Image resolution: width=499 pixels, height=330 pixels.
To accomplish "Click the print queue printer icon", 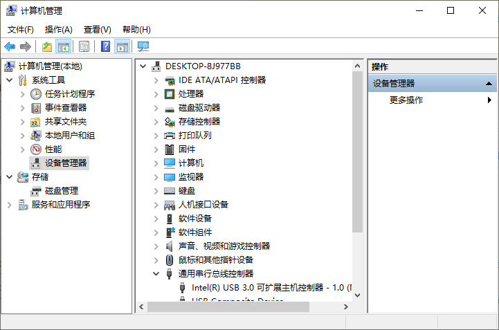I will tap(170, 136).
